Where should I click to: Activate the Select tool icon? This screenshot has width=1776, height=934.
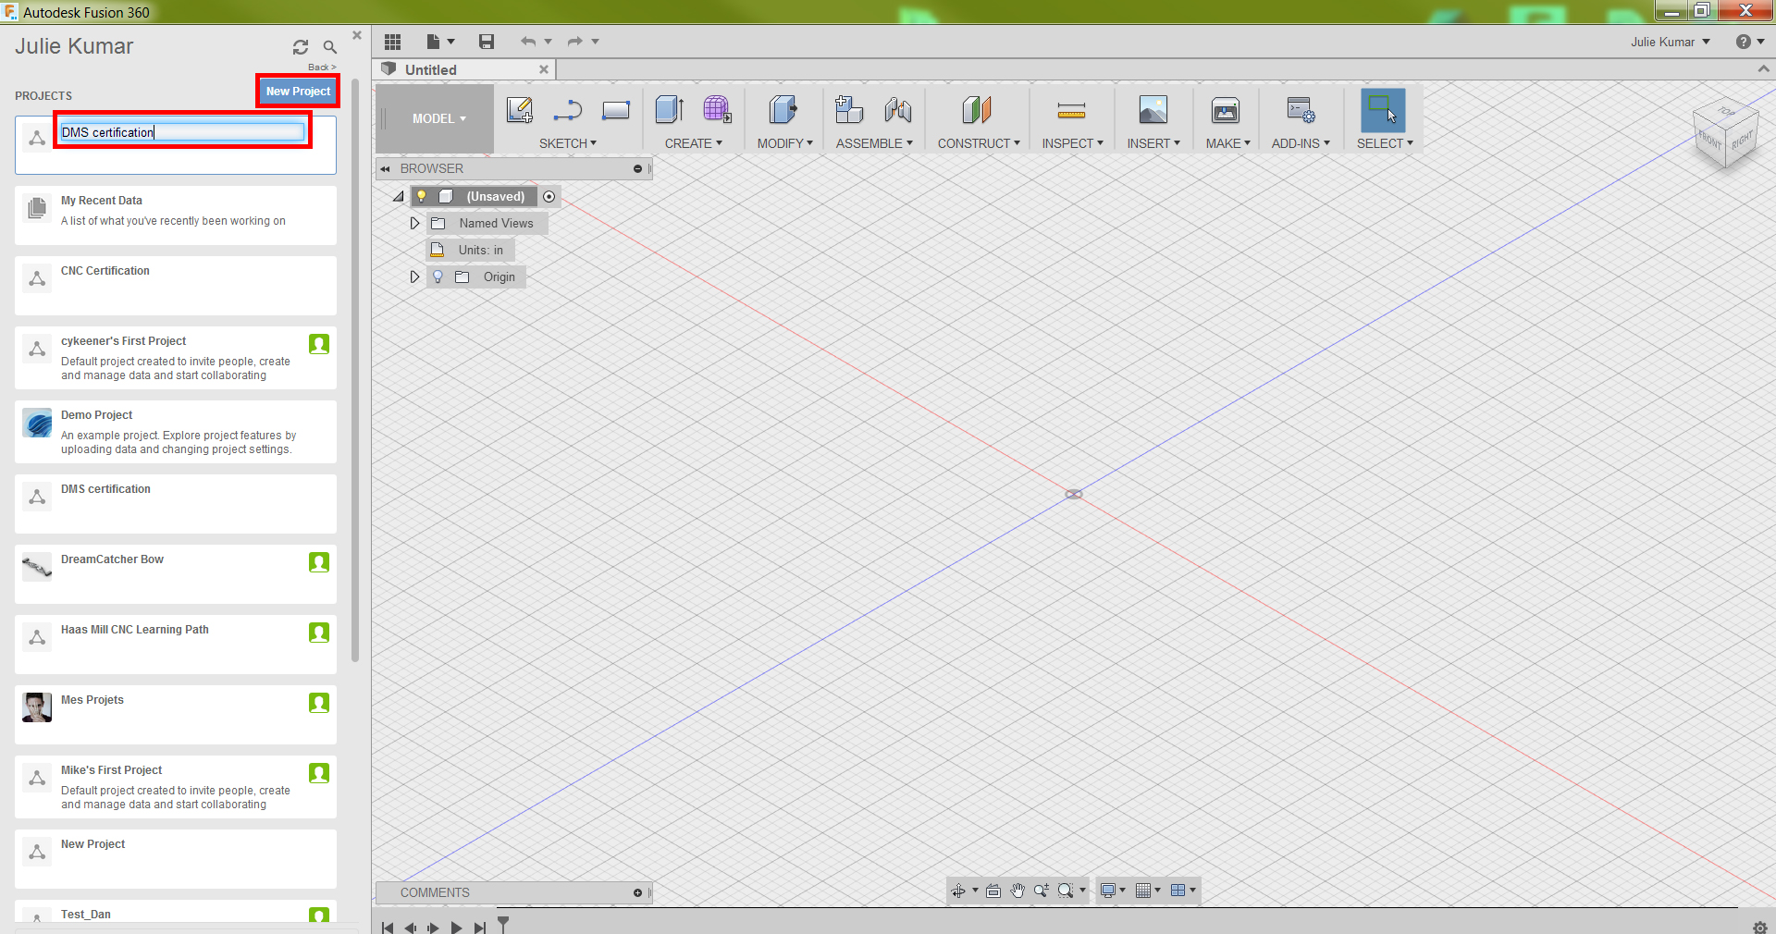[1383, 110]
